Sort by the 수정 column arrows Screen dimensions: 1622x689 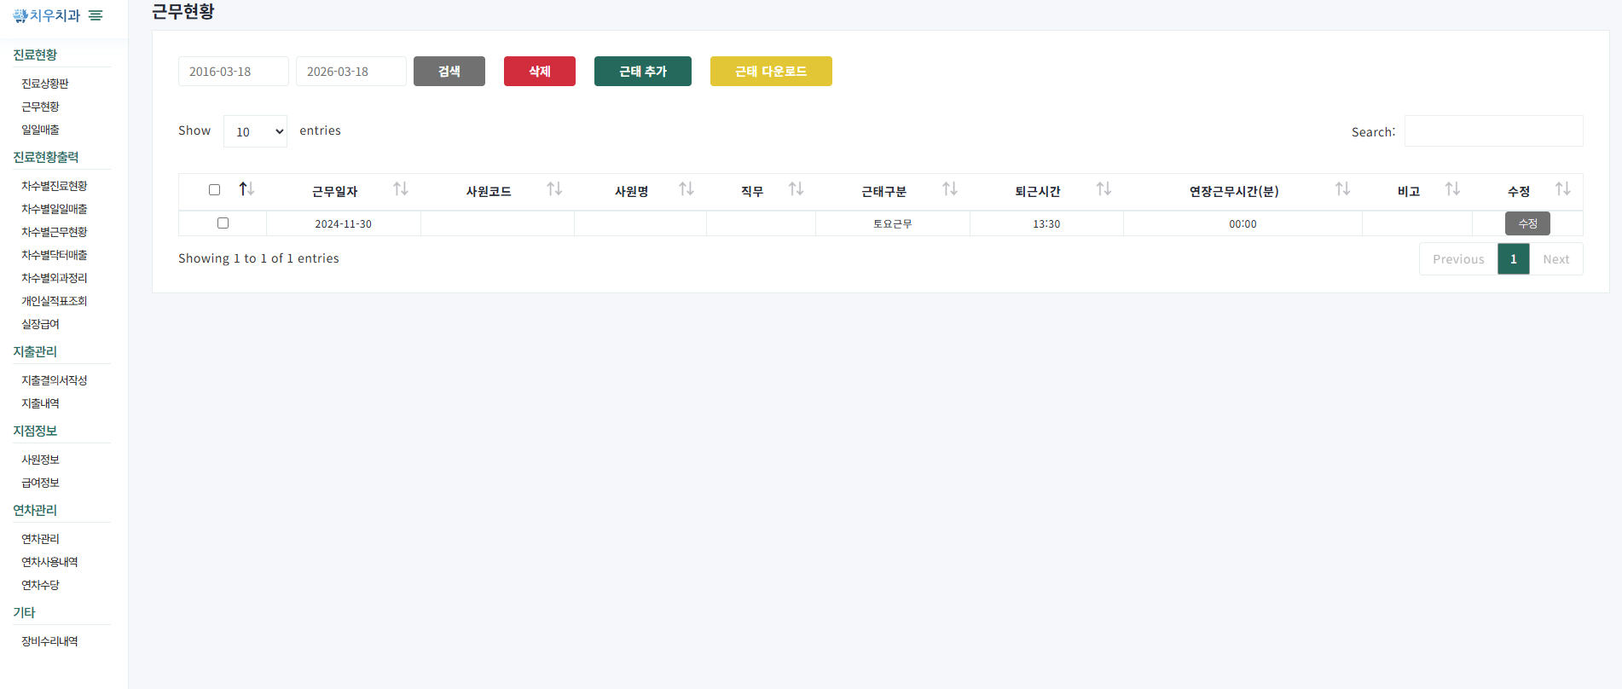(x=1563, y=189)
